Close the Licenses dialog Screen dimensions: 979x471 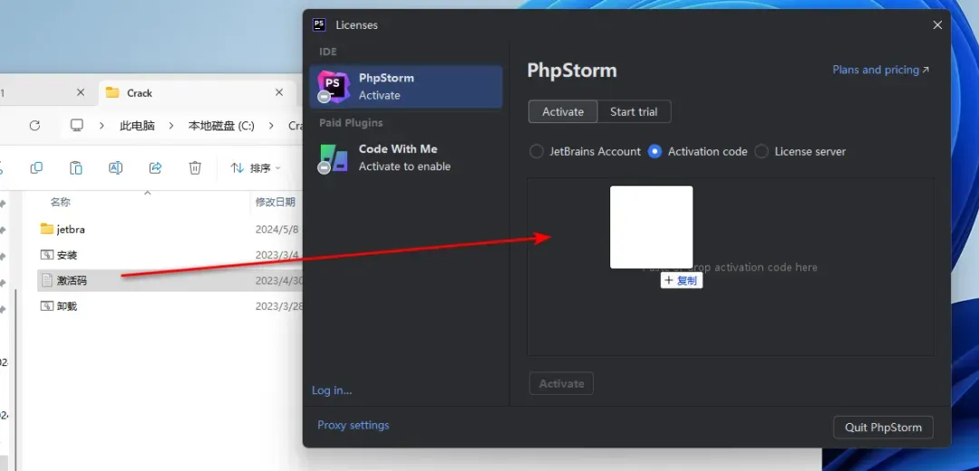pyautogui.click(x=937, y=25)
